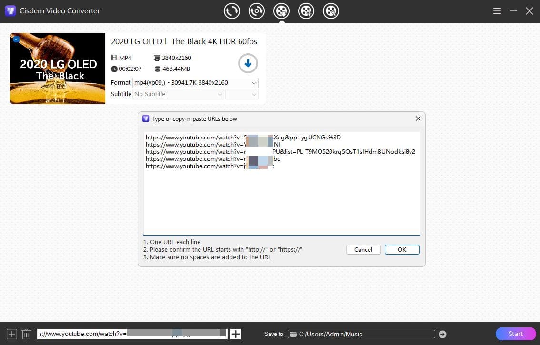
Task: Start downloading via the circular arrow button
Action: (248, 63)
